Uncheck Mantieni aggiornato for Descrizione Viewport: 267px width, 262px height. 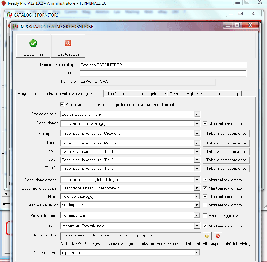click(205, 124)
